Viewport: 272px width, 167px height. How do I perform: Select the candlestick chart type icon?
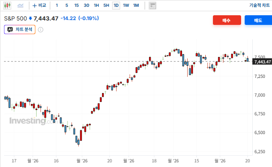pos(7,6)
